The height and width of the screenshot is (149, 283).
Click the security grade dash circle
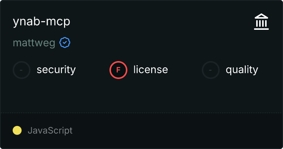pos(22,70)
